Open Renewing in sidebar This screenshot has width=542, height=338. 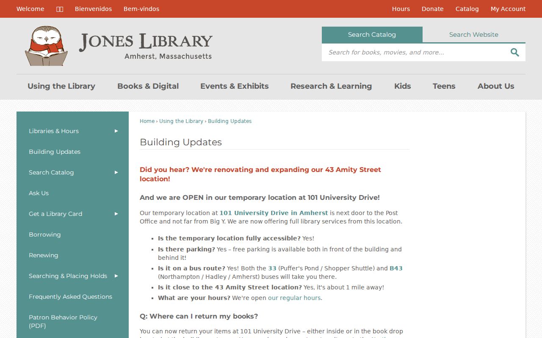coord(43,255)
